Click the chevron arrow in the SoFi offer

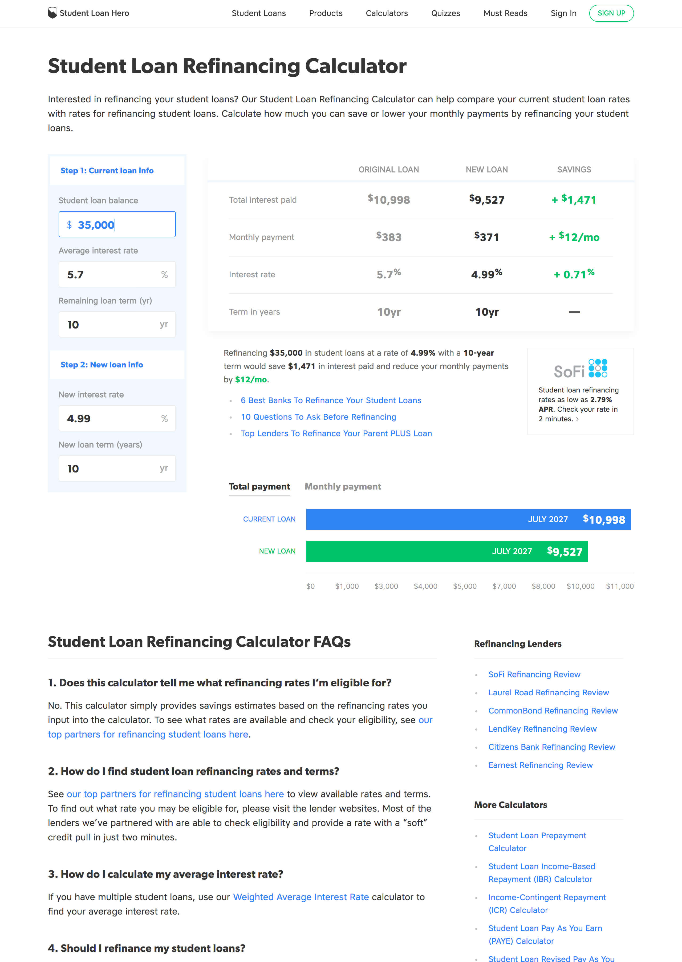(577, 419)
